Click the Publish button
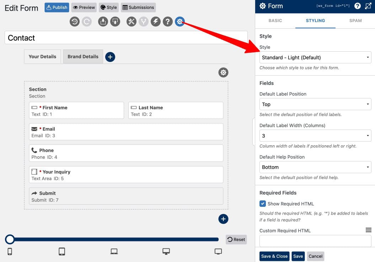This screenshot has height=262, width=375. coord(57,7)
